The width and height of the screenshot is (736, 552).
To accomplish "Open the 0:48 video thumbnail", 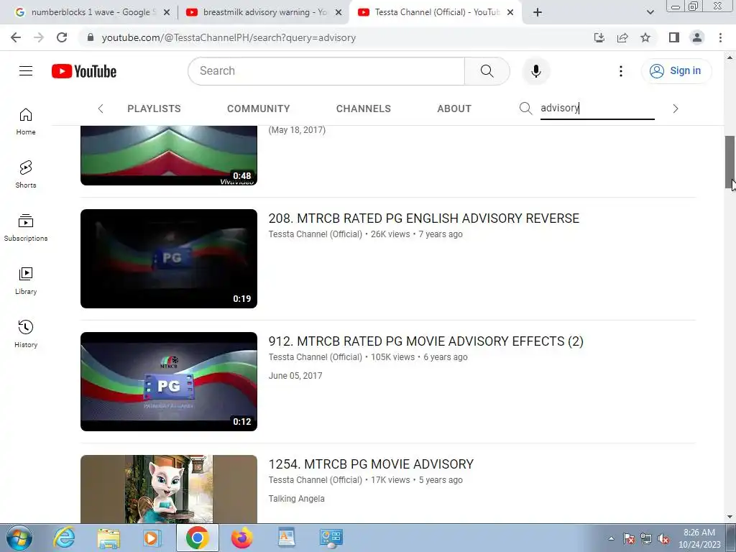I will coord(169,155).
